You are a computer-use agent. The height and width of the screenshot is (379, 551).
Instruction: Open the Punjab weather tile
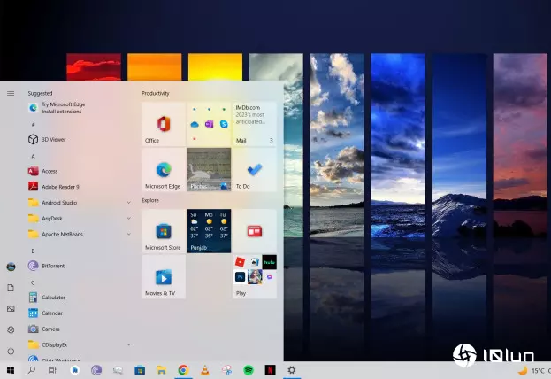tap(209, 231)
